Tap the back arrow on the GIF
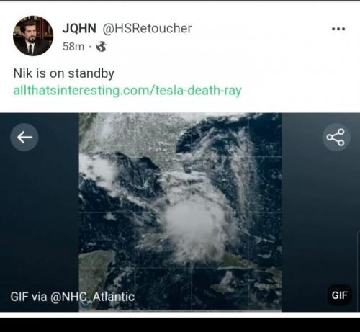This screenshot has width=360, height=332. coord(24,138)
